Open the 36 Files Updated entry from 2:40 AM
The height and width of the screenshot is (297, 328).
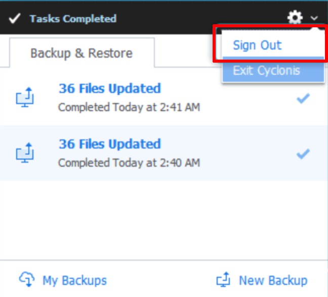click(110, 144)
